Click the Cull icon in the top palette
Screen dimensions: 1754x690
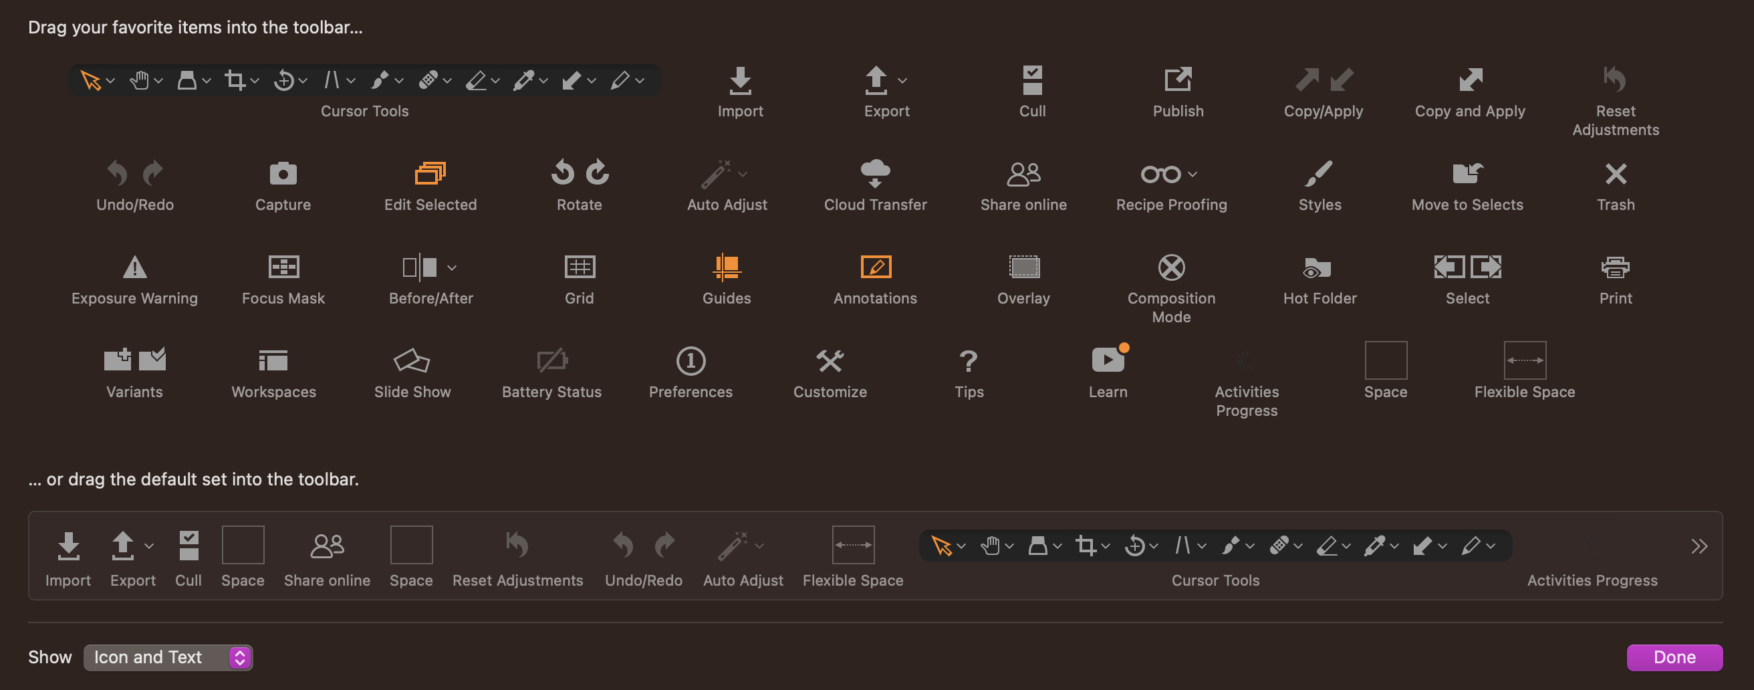click(x=1032, y=80)
